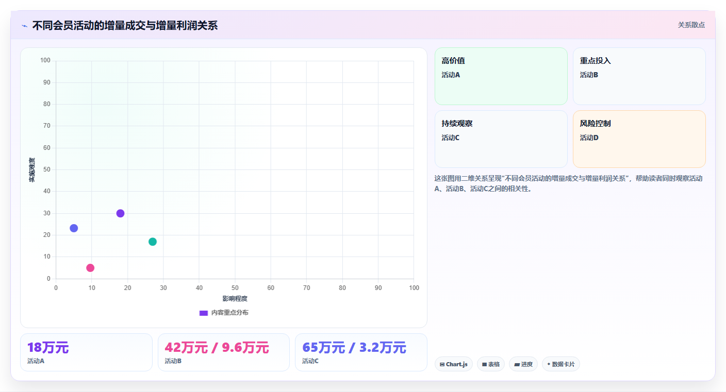Select the 持续观察 活动C card
Viewport: 726px width, 392px height.
click(x=501, y=139)
